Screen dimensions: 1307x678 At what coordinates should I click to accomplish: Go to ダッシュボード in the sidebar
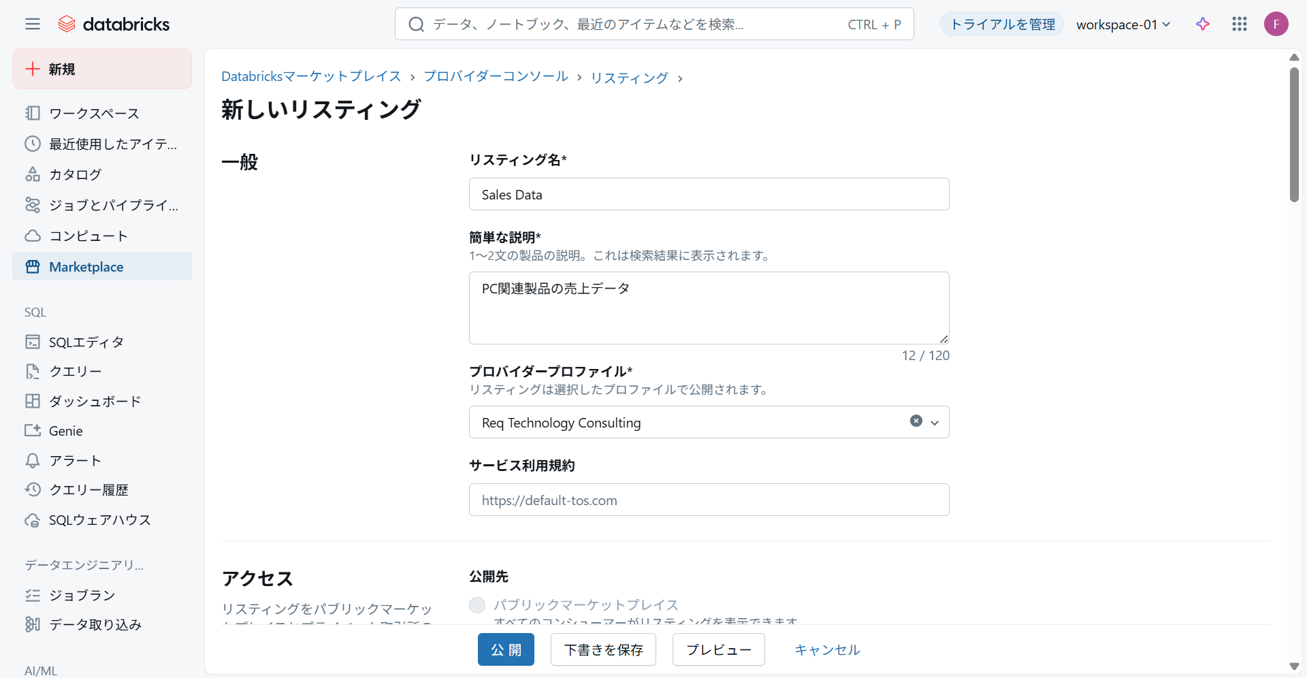(95, 402)
